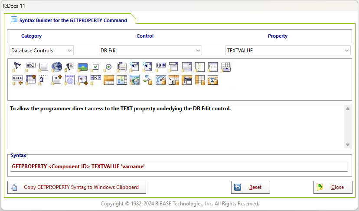Select the globe web browser control icon
Image resolution: width=359 pixels, height=211 pixels.
point(56,67)
